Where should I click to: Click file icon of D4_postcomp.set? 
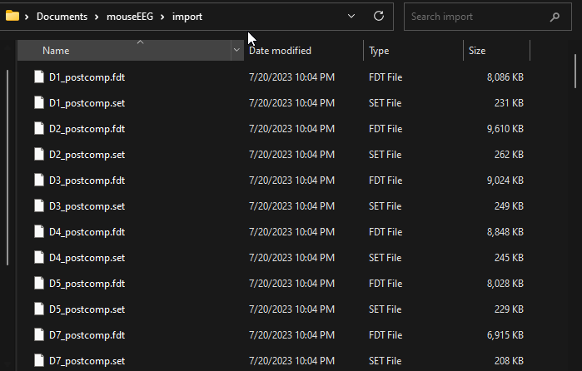(x=38, y=258)
